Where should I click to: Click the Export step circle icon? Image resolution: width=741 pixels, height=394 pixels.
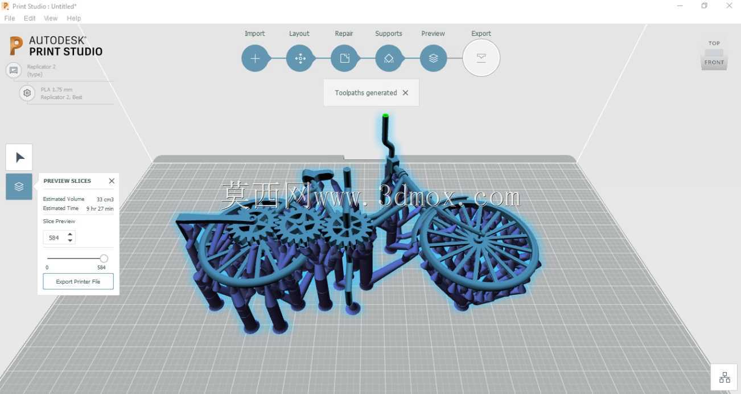point(481,58)
